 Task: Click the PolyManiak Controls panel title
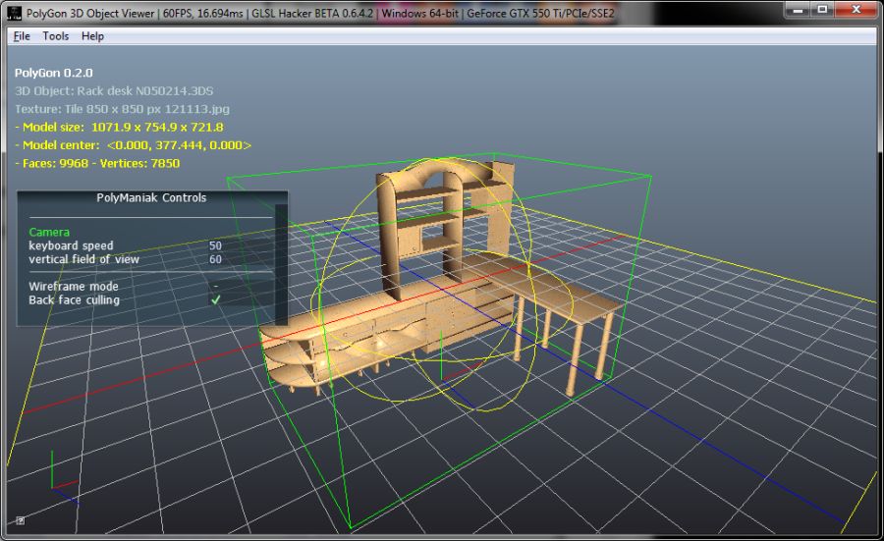tap(151, 197)
